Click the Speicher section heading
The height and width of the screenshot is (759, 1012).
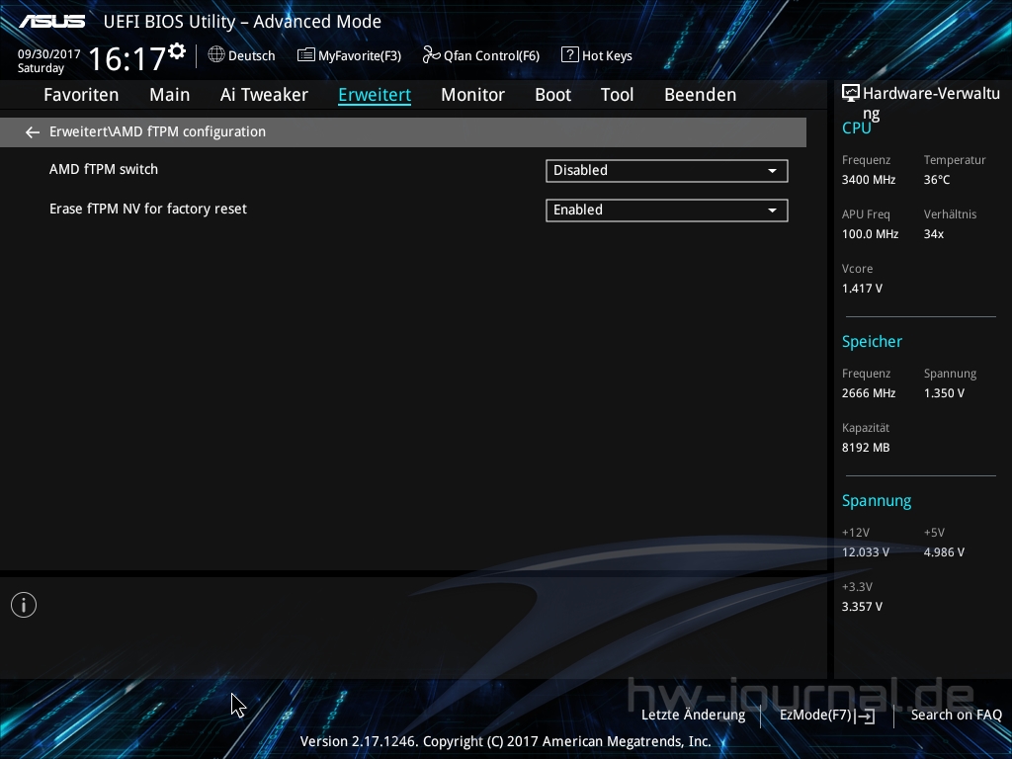tap(872, 341)
